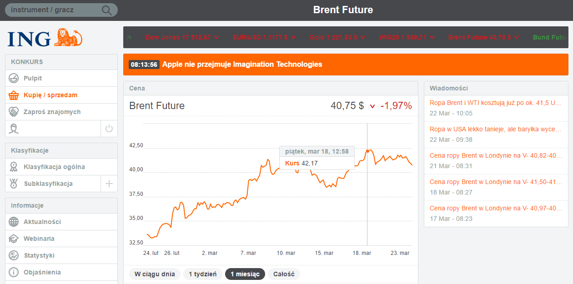
Task: Select the Całość chart range
Action: coord(284,274)
